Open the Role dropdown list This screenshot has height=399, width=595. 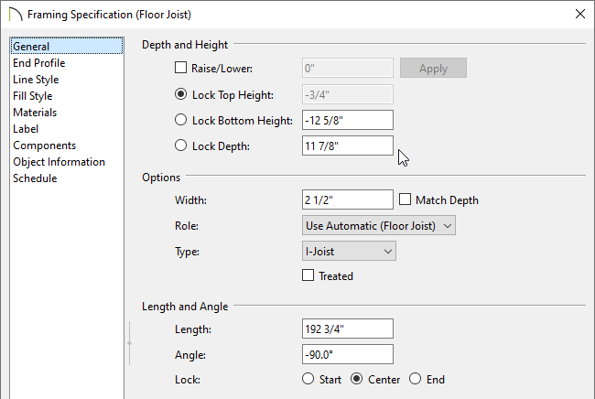(379, 226)
